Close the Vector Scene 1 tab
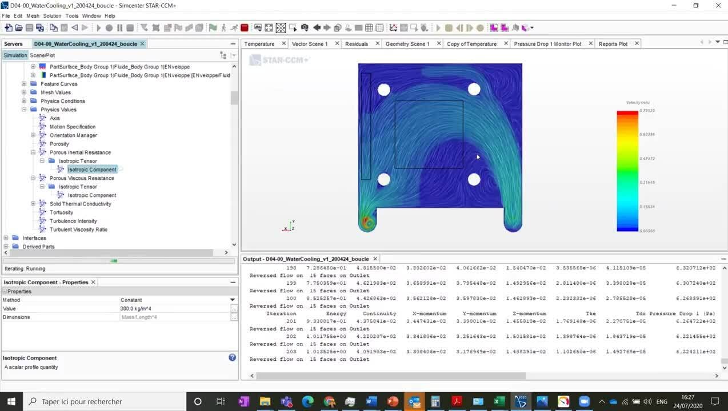 click(337, 43)
